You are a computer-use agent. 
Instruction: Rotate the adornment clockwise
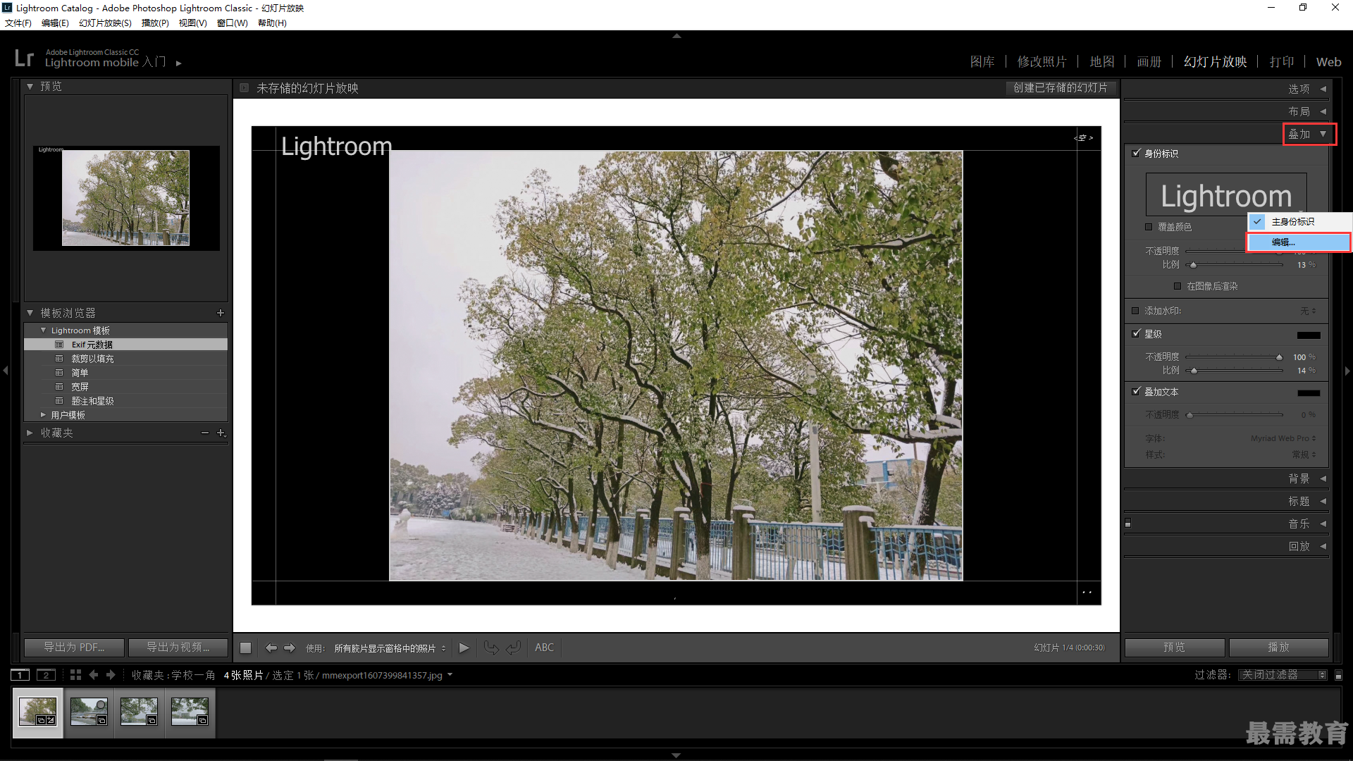[514, 648]
